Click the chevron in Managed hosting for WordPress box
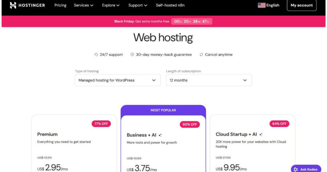Viewport: 327px width, 172px height. point(154,80)
